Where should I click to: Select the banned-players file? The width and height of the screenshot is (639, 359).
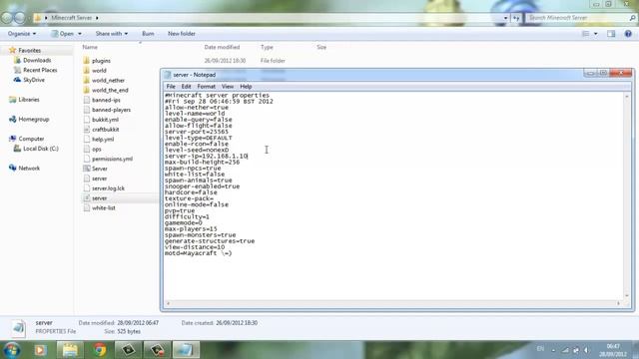click(111, 110)
